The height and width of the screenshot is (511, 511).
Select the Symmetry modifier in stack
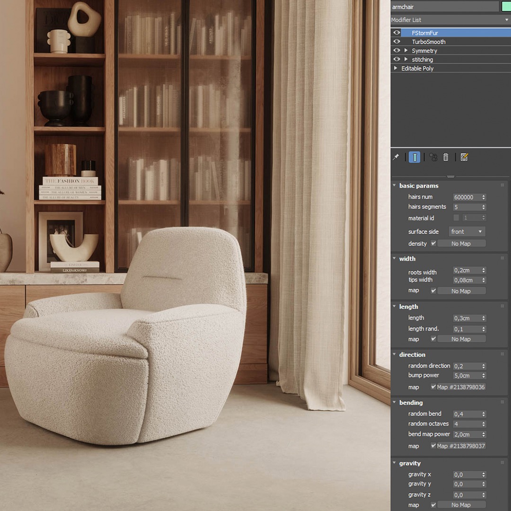(x=456, y=50)
